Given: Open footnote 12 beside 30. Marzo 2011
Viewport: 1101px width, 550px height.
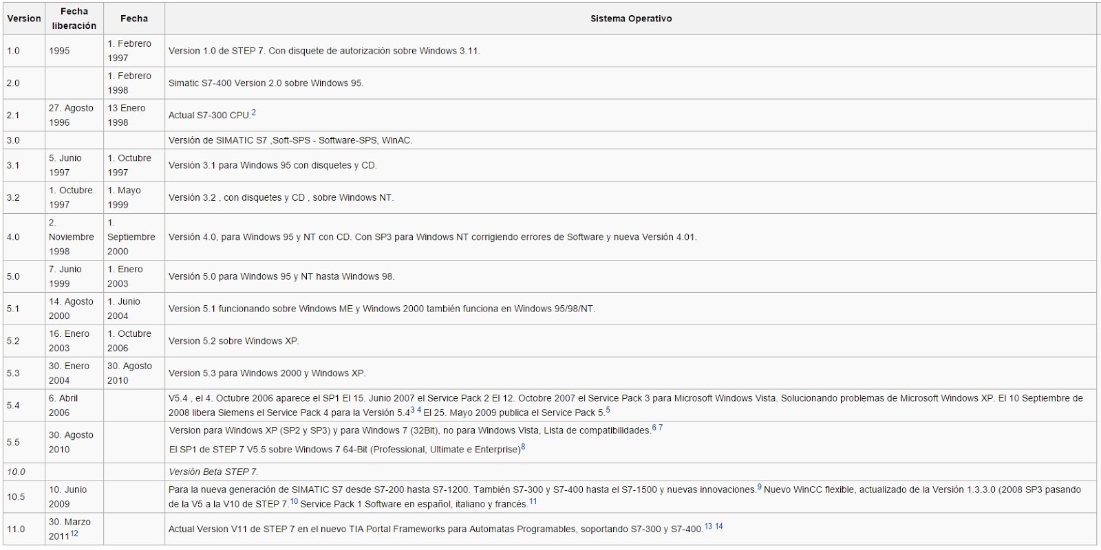Looking at the screenshot, I should point(74,533).
